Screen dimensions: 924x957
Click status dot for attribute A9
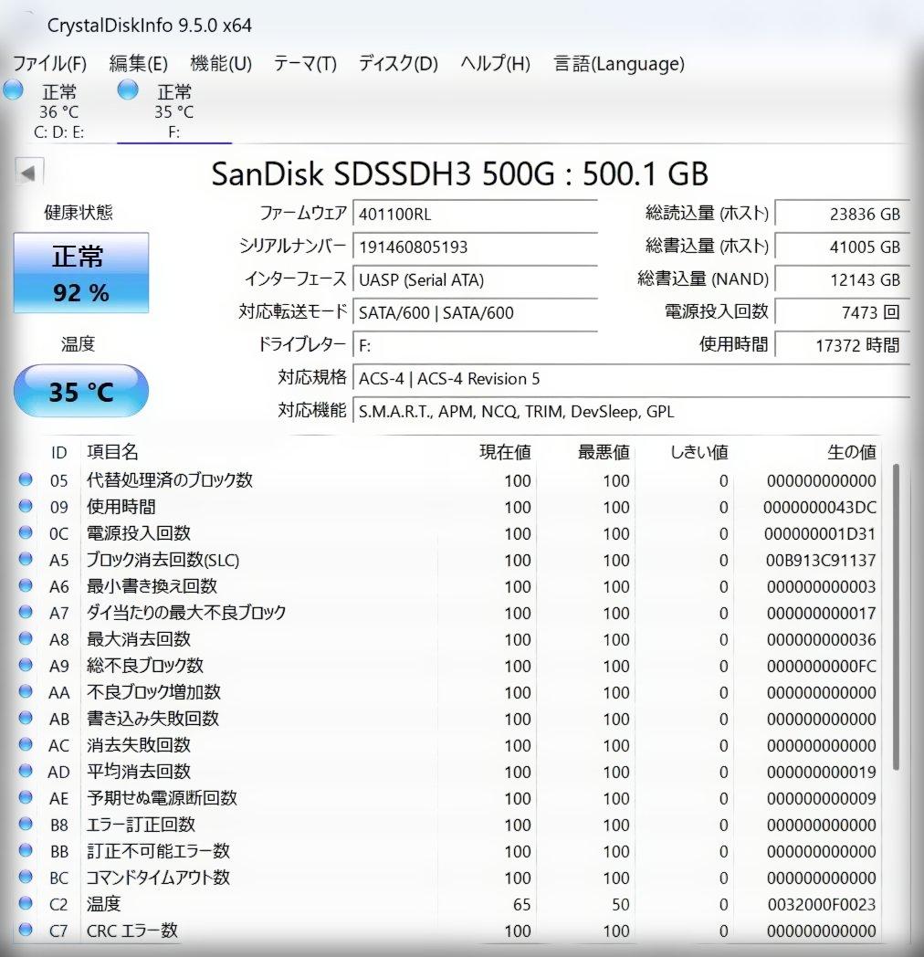26,666
